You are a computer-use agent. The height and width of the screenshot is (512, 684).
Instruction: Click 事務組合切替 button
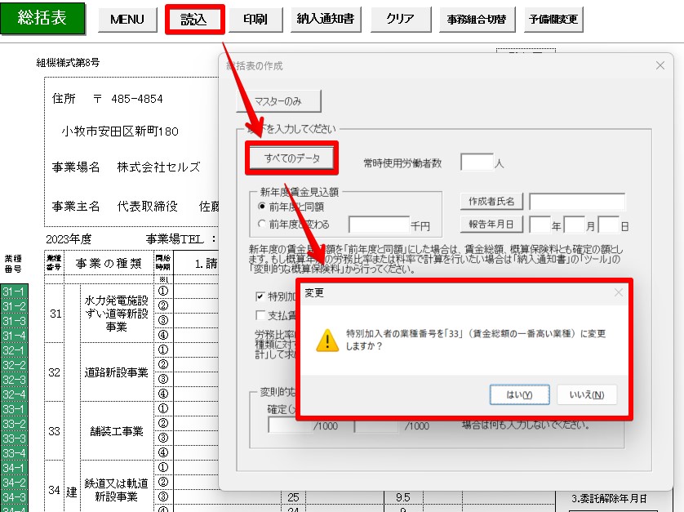tap(477, 20)
